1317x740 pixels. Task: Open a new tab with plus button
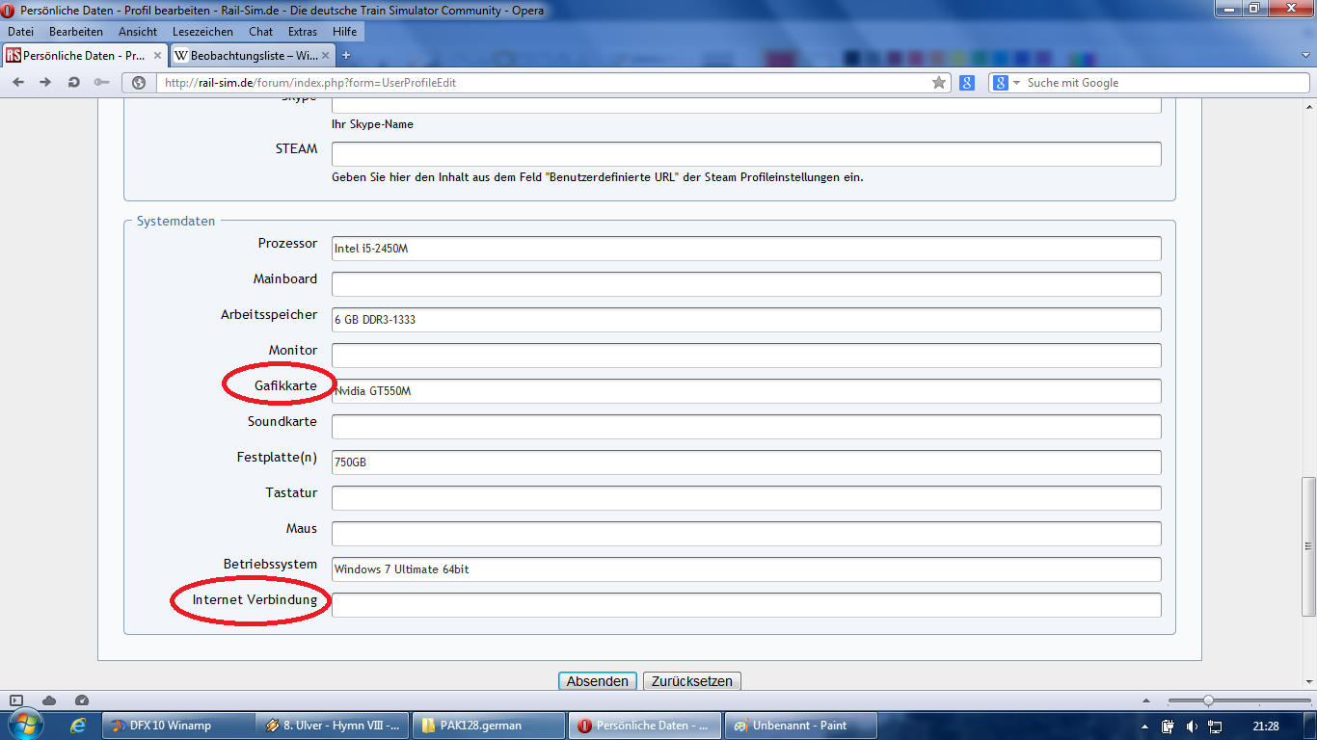(346, 55)
